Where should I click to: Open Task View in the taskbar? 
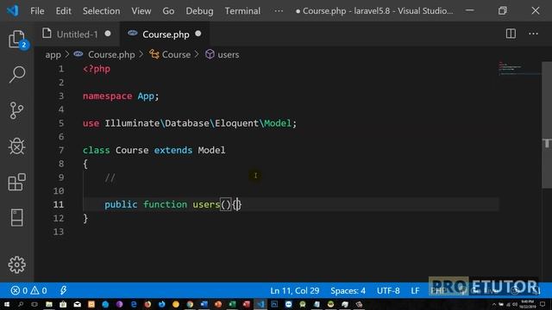click(x=34, y=304)
